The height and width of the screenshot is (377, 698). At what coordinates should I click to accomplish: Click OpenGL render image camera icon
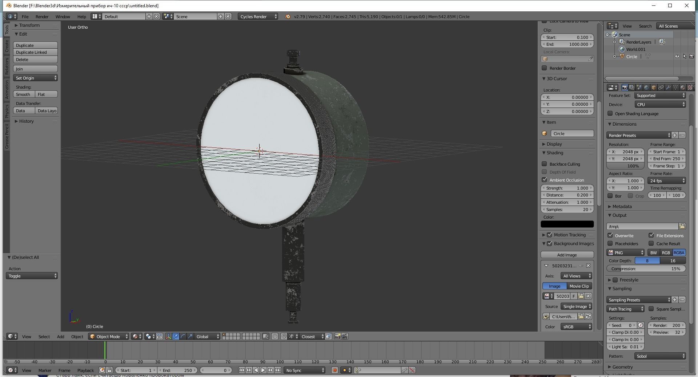[337, 337]
